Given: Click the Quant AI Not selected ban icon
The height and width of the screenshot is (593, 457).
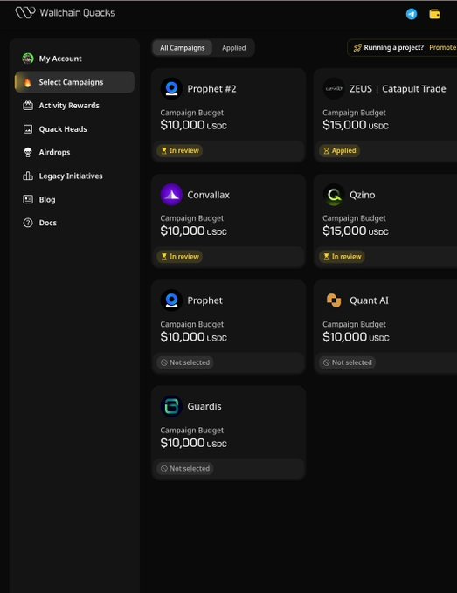Looking at the screenshot, I should click(326, 362).
